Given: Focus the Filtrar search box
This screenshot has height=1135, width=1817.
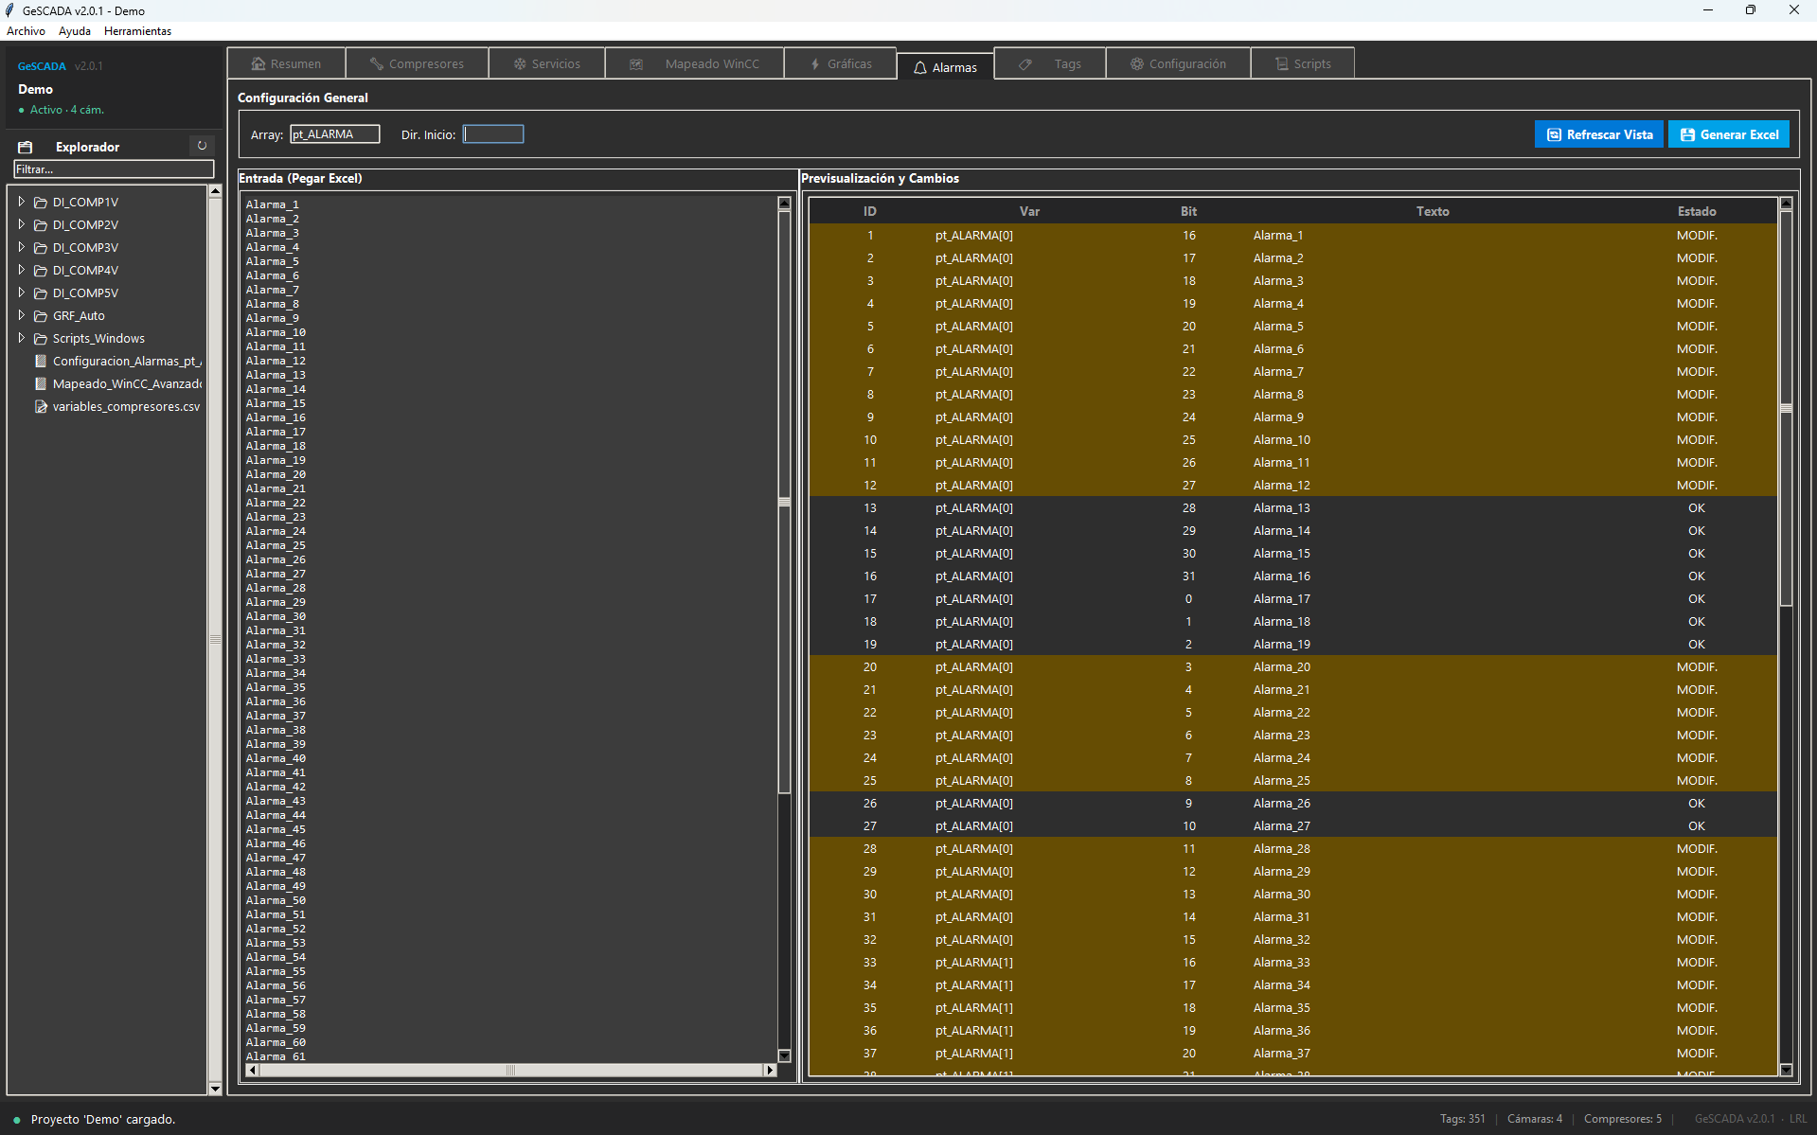Looking at the screenshot, I should tap(114, 169).
